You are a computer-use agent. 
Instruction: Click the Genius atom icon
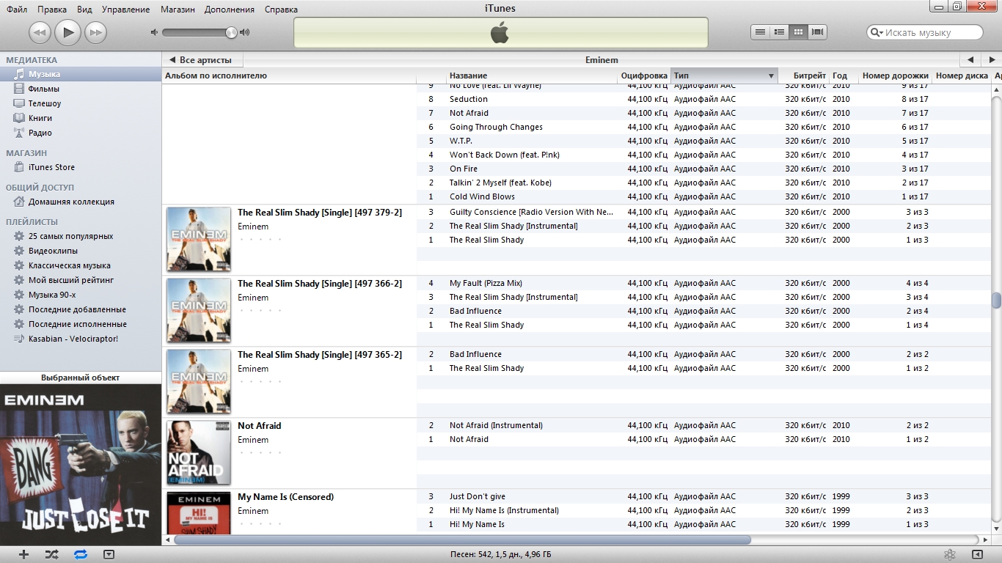(x=949, y=554)
